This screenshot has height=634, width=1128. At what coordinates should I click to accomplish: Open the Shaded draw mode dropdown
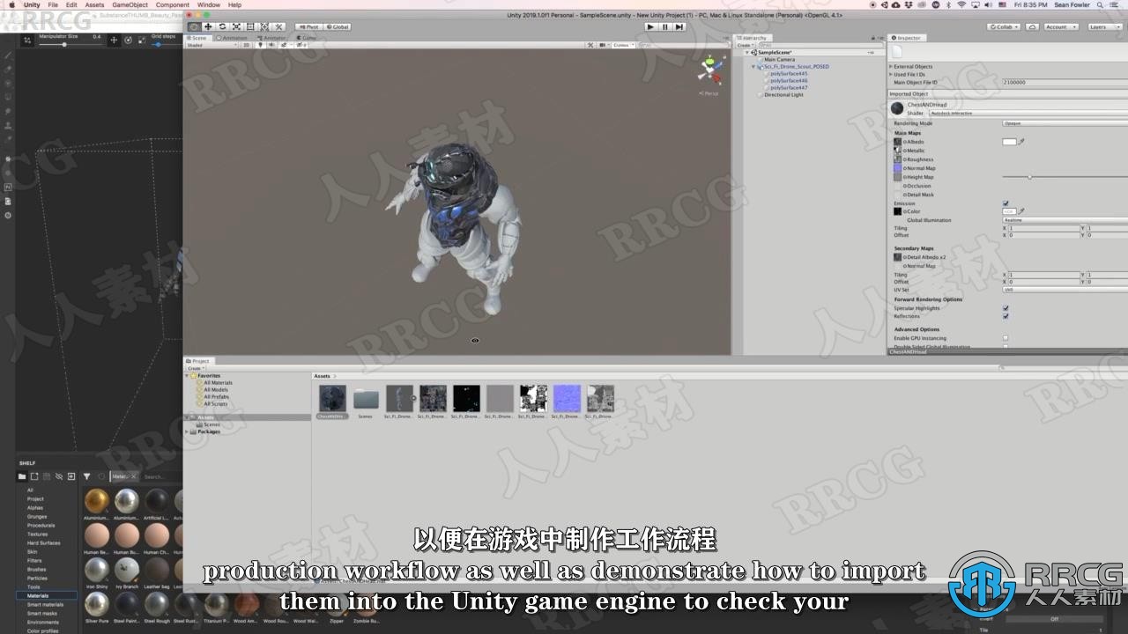click(211, 45)
